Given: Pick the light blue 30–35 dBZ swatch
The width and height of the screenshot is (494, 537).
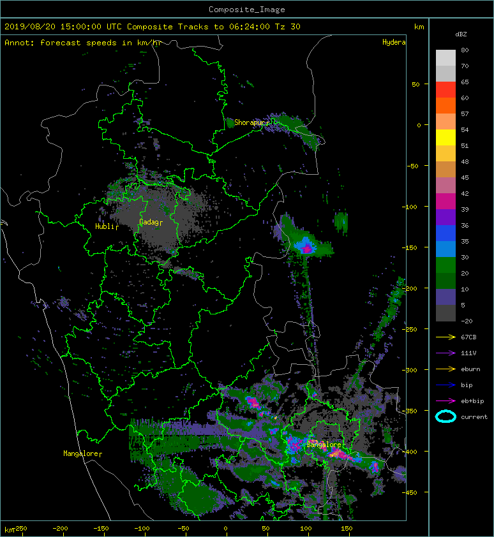Looking at the screenshot, I should point(445,249).
